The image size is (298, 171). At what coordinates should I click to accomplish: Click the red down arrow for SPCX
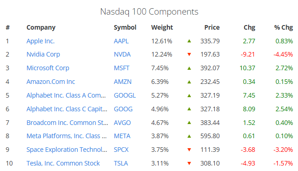pos(189,150)
